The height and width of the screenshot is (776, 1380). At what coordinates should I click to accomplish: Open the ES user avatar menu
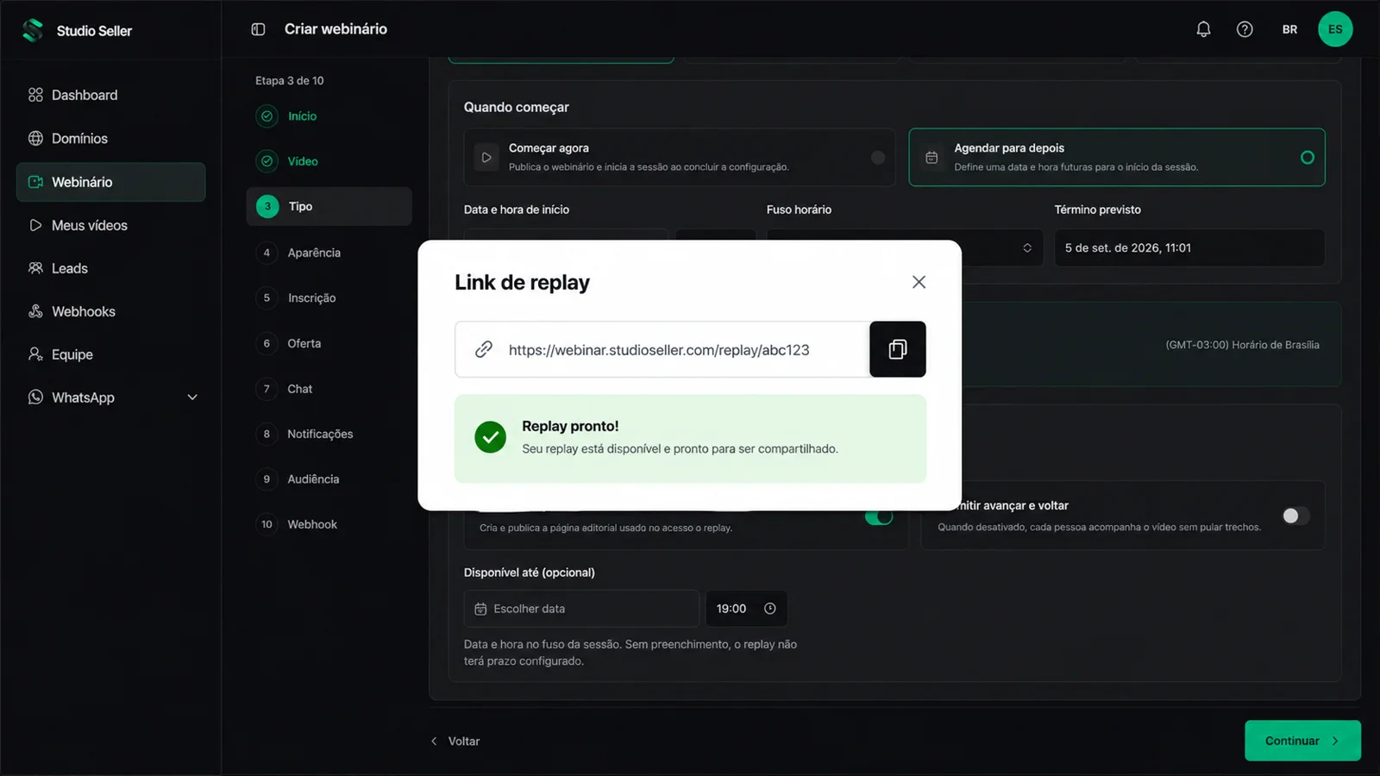pos(1335,29)
